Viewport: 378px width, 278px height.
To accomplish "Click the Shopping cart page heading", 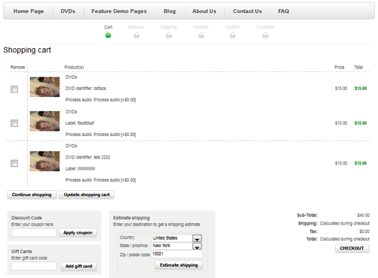I will (x=27, y=50).
